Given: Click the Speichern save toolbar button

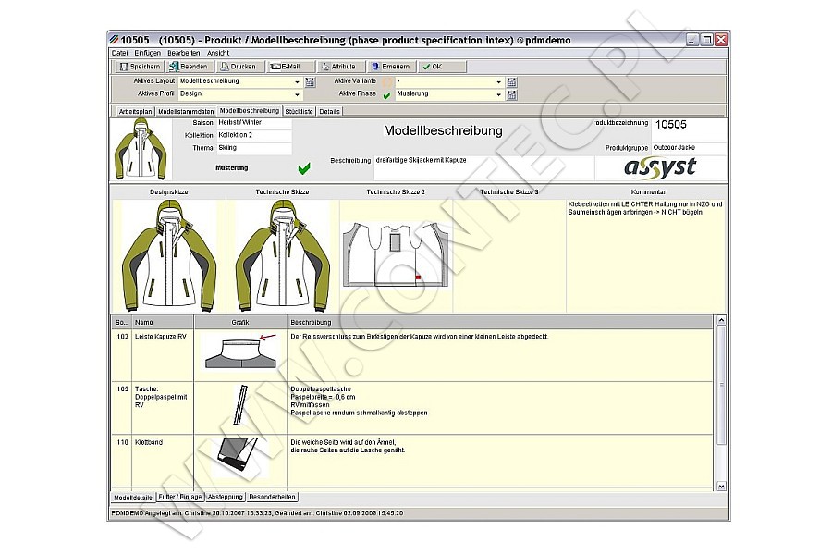Looking at the screenshot, I should [x=140, y=67].
